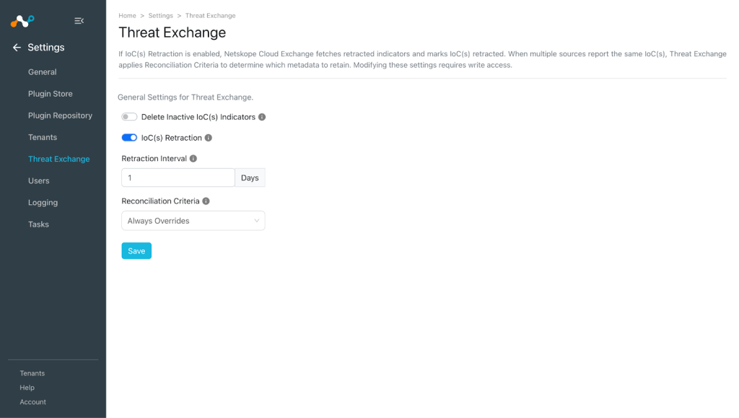
Task: Select Logging in the settings menu
Action: click(x=43, y=203)
